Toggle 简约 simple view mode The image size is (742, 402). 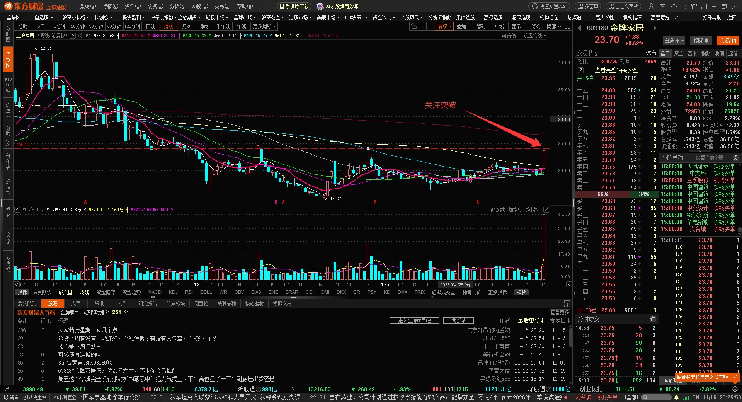(536, 26)
